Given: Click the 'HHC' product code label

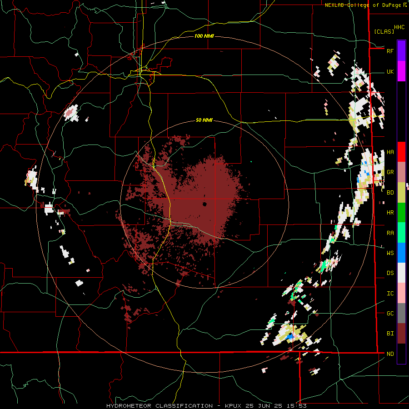Looking at the screenshot, I should coord(399,27).
